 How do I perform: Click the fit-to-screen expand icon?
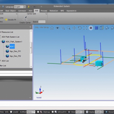pos(85,28)
